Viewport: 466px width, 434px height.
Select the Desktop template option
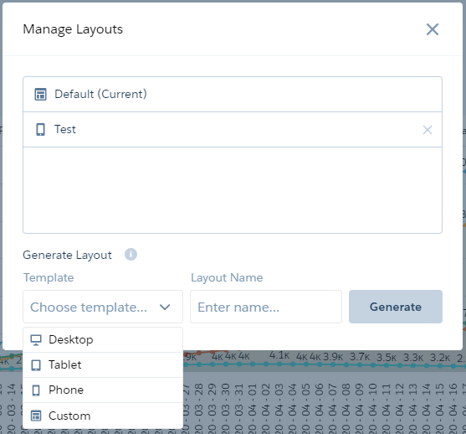[x=103, y=340]
